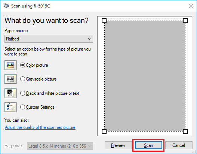Click the Color picture landscape icon
This screenshot has width=197, height=154.
[10, 65]
